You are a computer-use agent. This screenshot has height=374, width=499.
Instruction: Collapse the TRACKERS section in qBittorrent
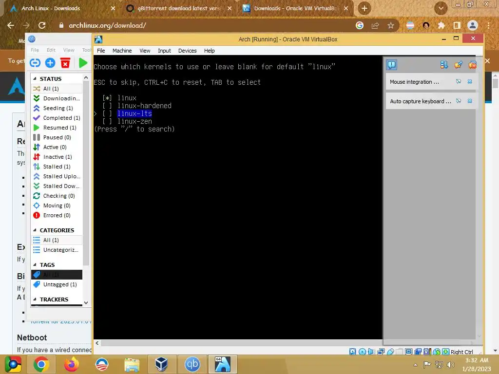(35, 299)
